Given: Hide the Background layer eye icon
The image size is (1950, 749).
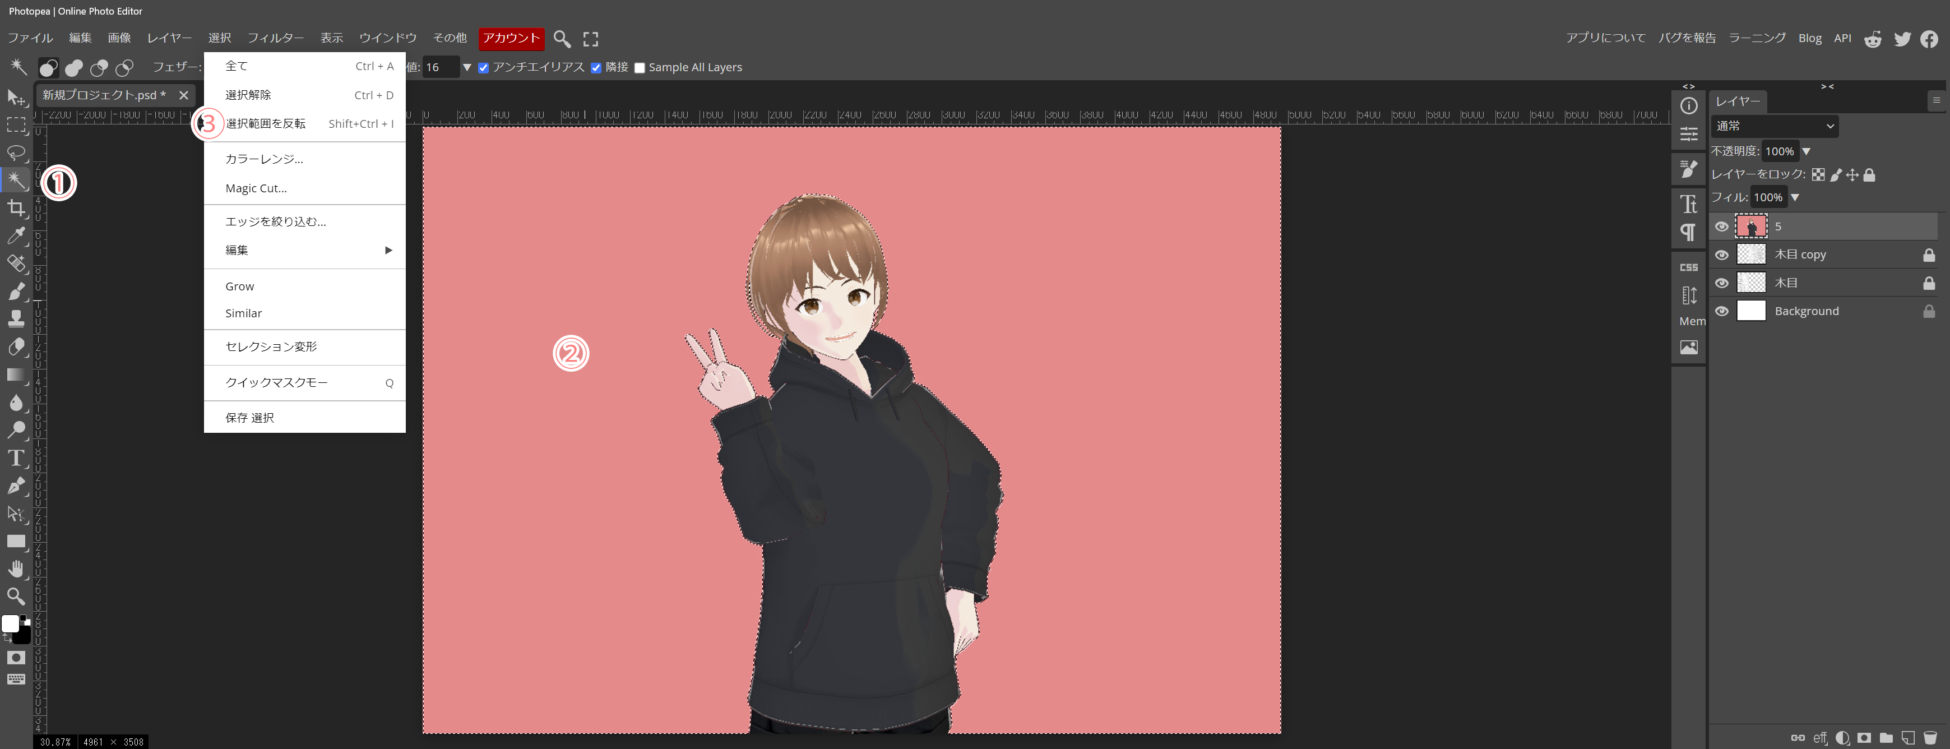Looking at the screenshot, I should [1721, 311].
